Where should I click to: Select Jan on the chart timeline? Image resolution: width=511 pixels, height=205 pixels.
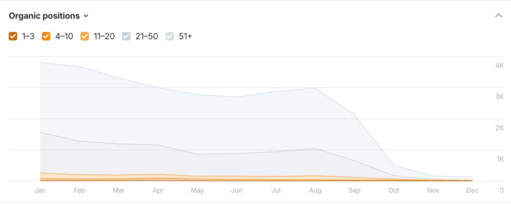coord(40,190)
